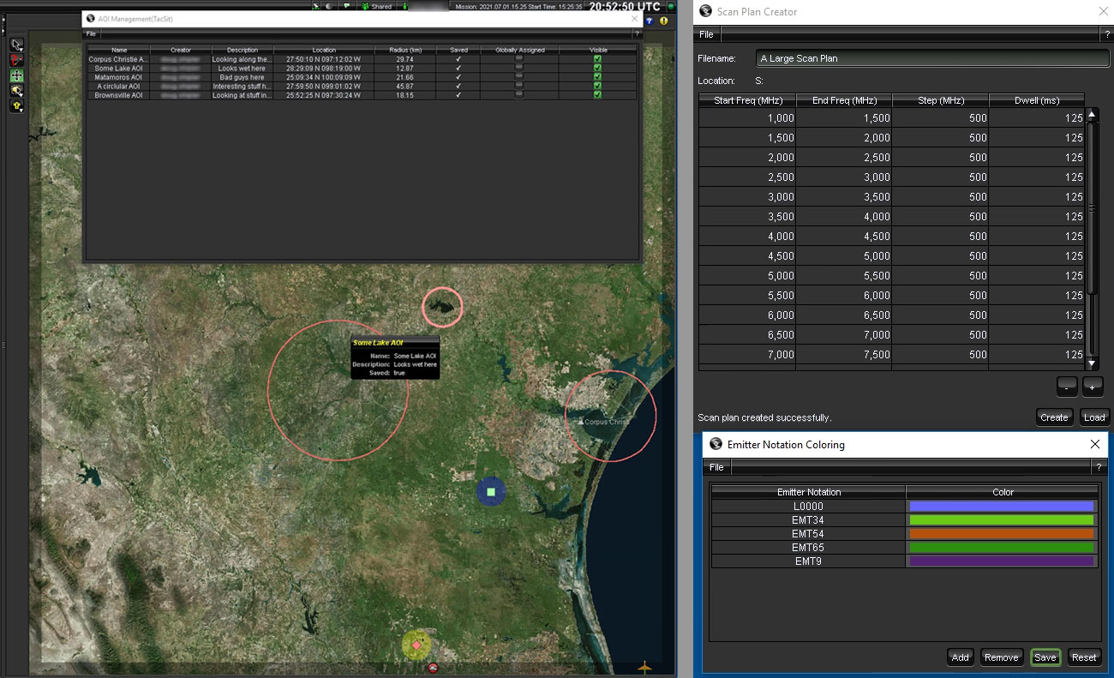1114x678 pixels.
Task: Click scan table scrollbar down arrow
Action: [1093, 363]
